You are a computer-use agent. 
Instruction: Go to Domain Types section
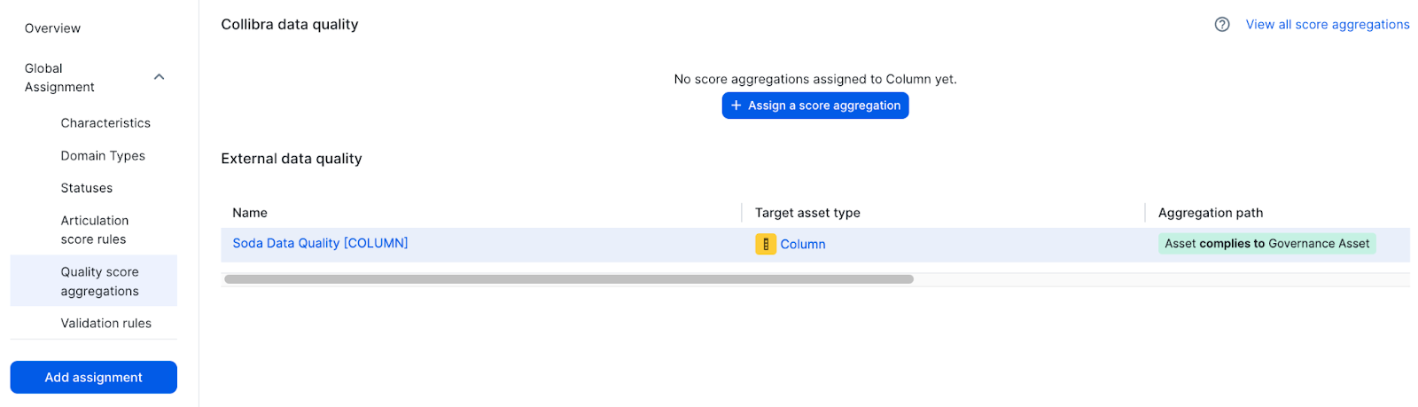(x=103, y=156)
